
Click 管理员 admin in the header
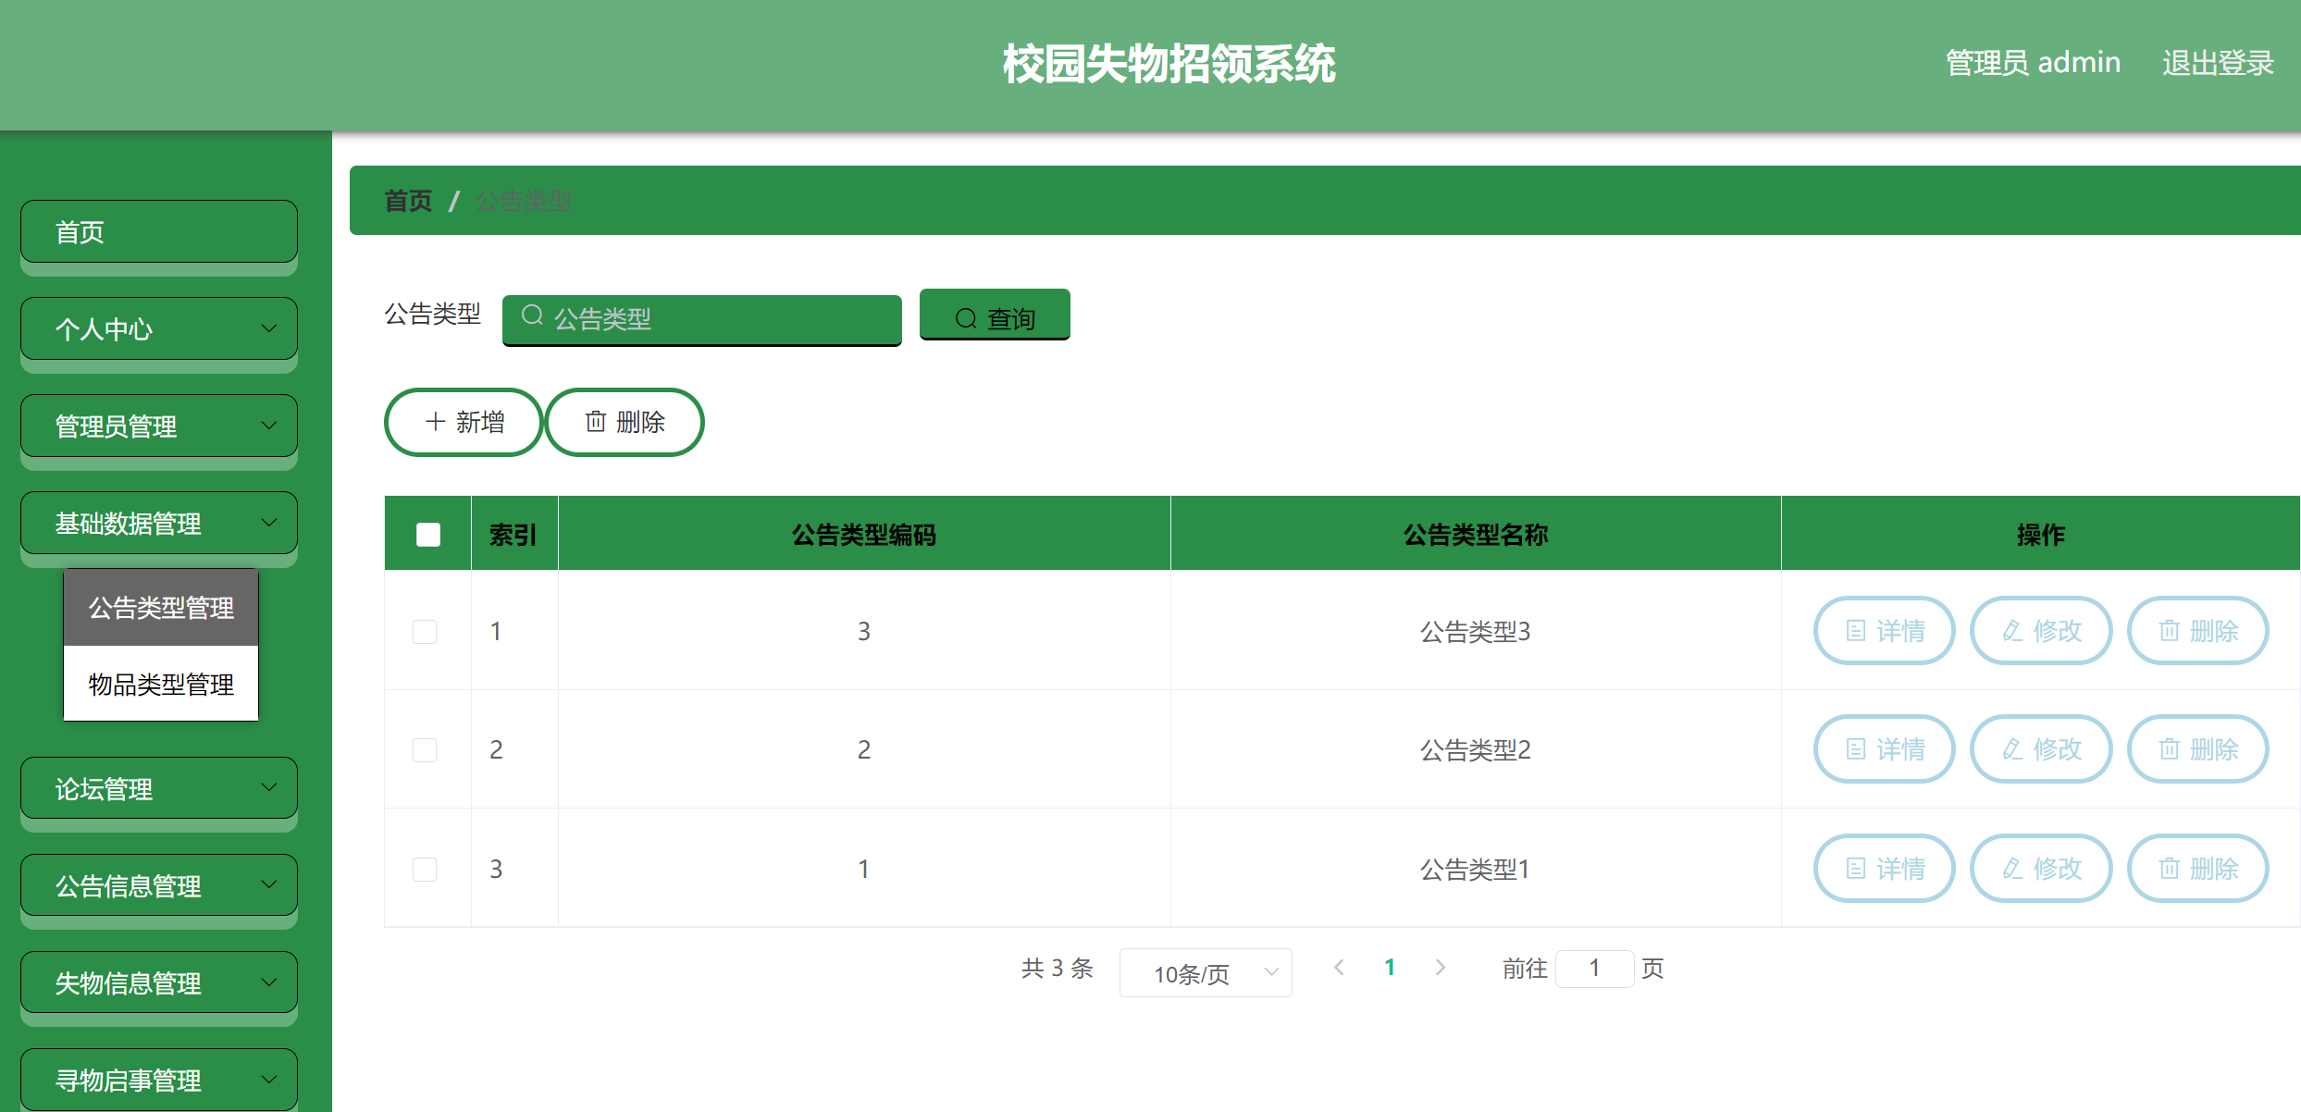(x=2033, y=63)
